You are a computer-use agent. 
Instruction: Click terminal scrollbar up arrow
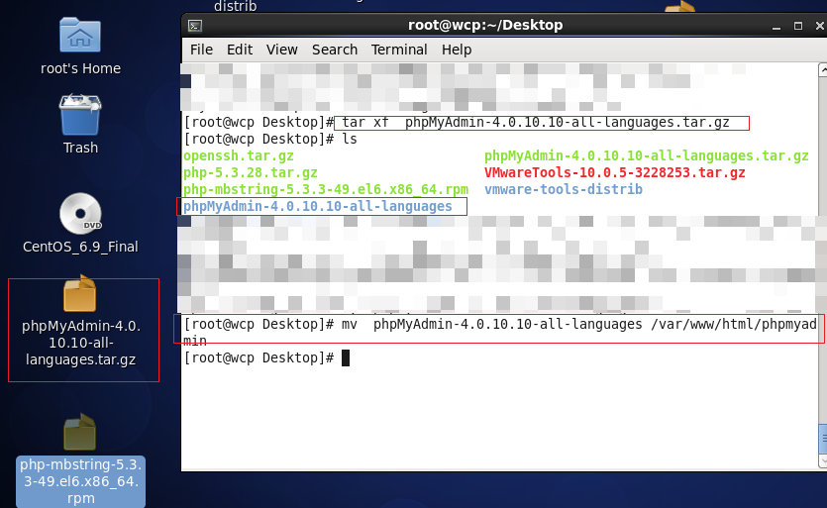pos(823,70)
